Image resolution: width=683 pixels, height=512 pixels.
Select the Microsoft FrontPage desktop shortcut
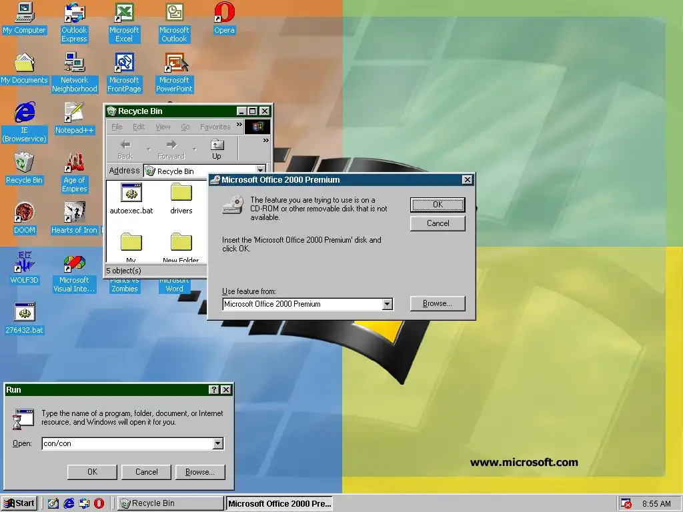[124, 73]
